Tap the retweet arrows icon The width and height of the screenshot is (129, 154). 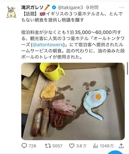(x=48, y=146)
